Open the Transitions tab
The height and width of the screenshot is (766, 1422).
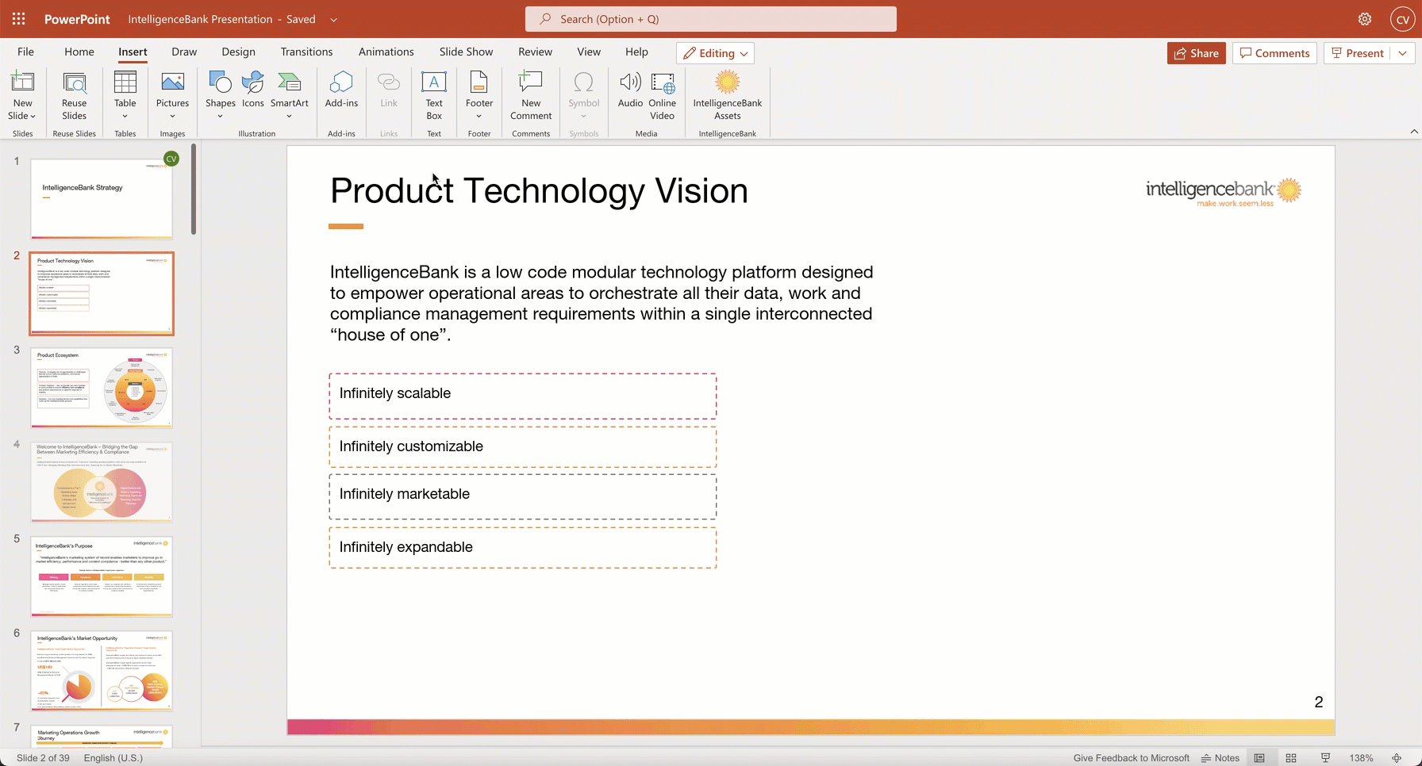[x=306, y=52]
